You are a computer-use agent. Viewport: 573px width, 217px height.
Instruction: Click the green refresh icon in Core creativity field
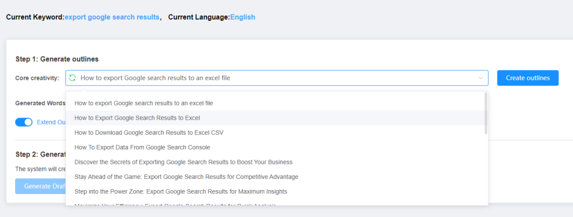[72, 78]
